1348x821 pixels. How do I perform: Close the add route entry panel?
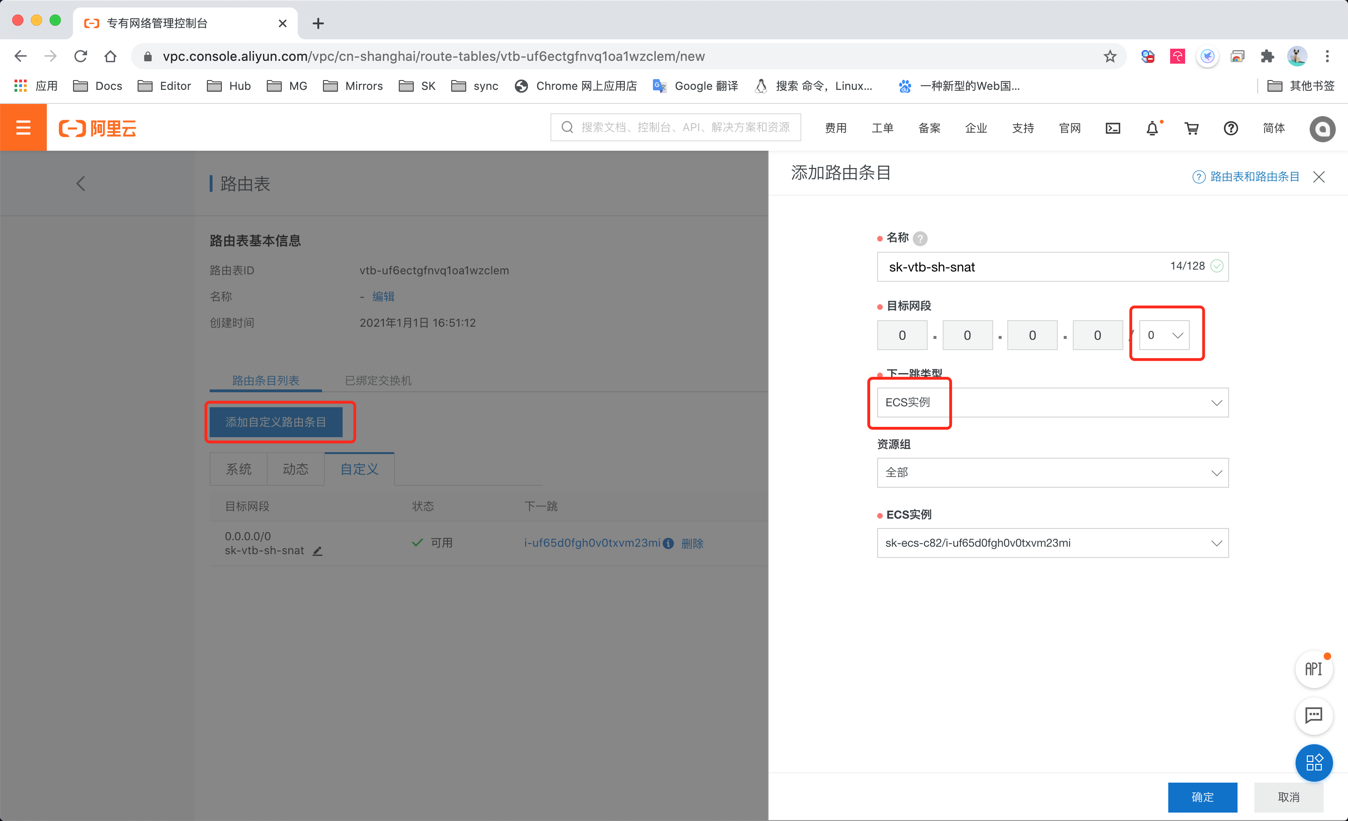1319,176
